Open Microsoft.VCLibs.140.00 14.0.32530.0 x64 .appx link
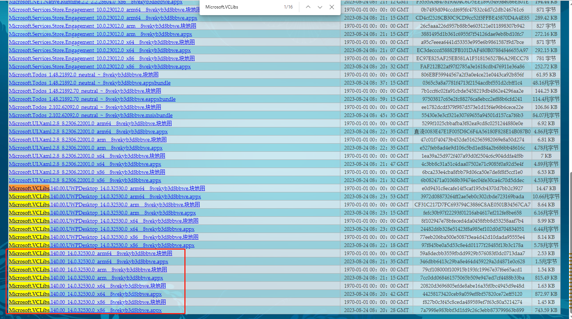The image size is (572, 319). 85,294
